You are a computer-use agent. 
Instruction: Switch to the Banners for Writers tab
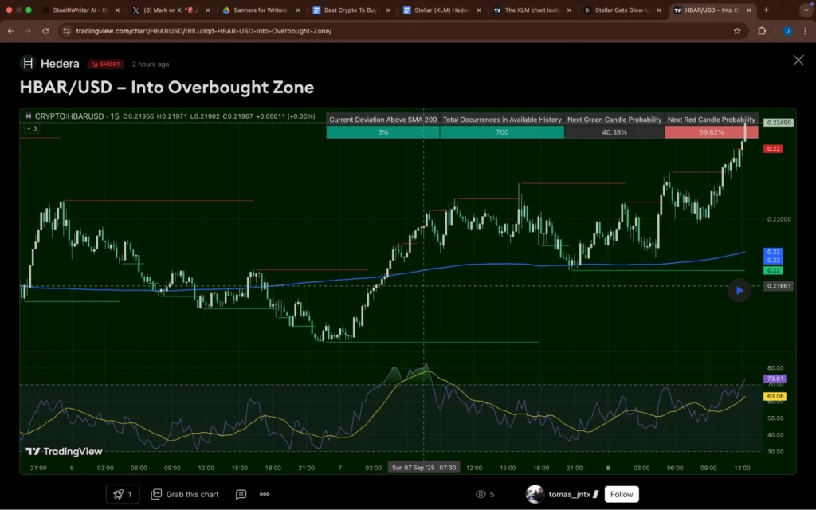click(260, 10)
